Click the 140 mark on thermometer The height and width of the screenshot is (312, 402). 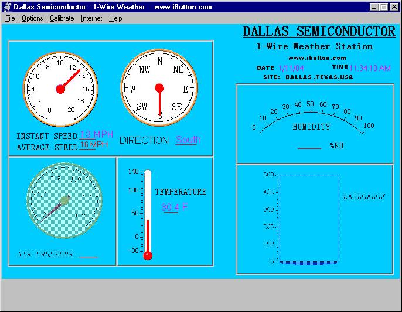(x=134, y=171)
